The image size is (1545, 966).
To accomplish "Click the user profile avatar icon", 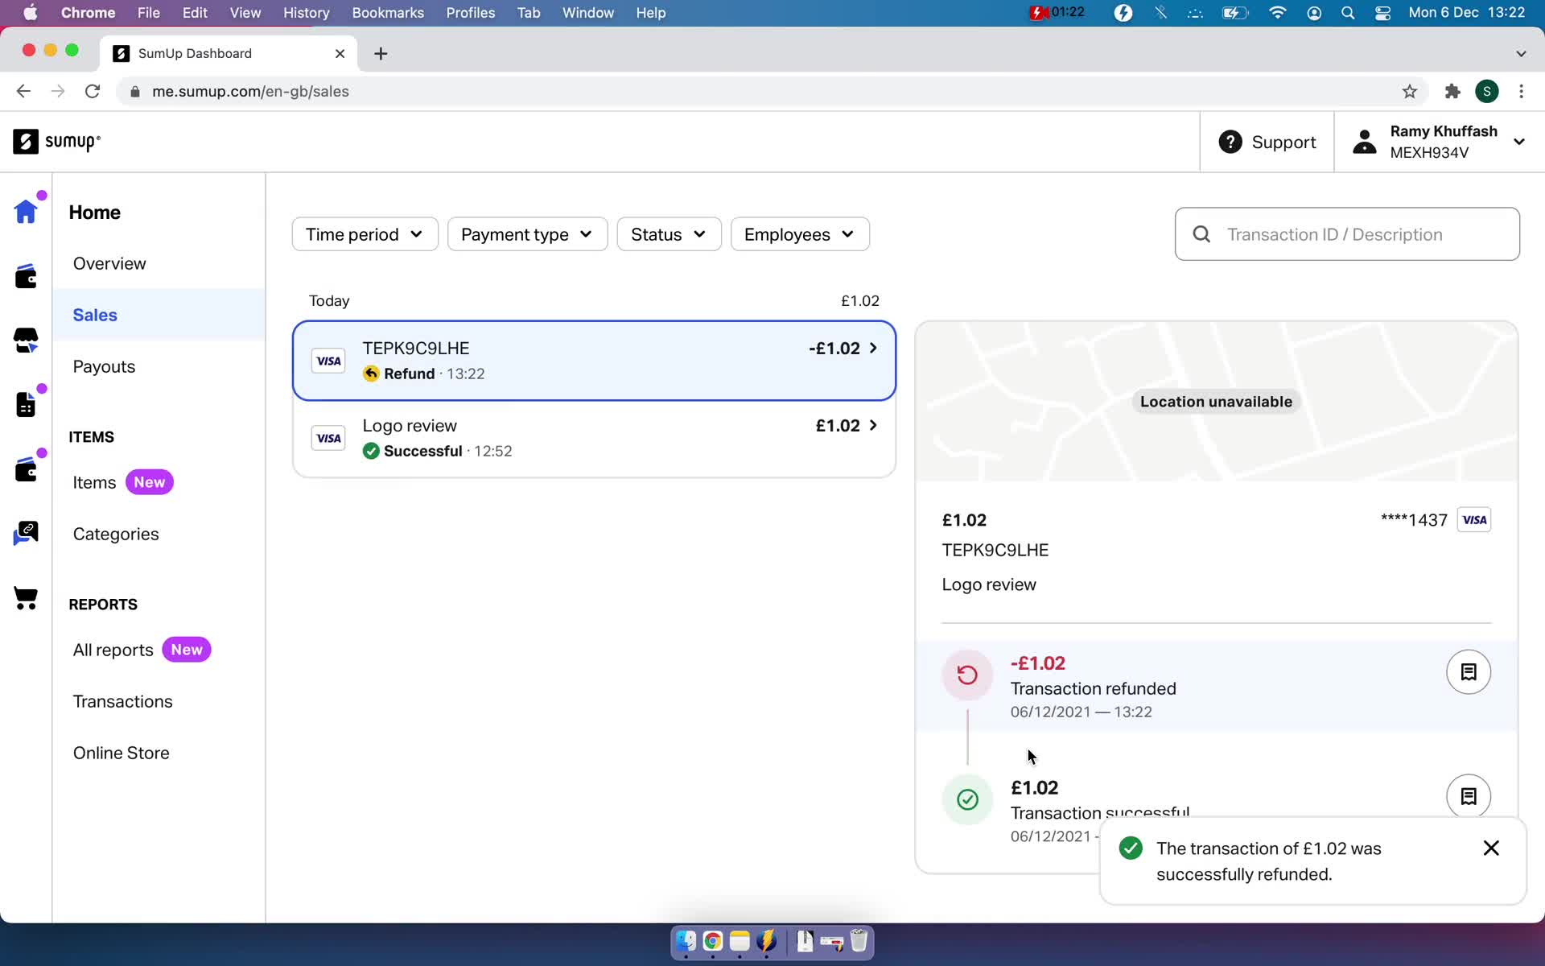I will point(1364,142).
